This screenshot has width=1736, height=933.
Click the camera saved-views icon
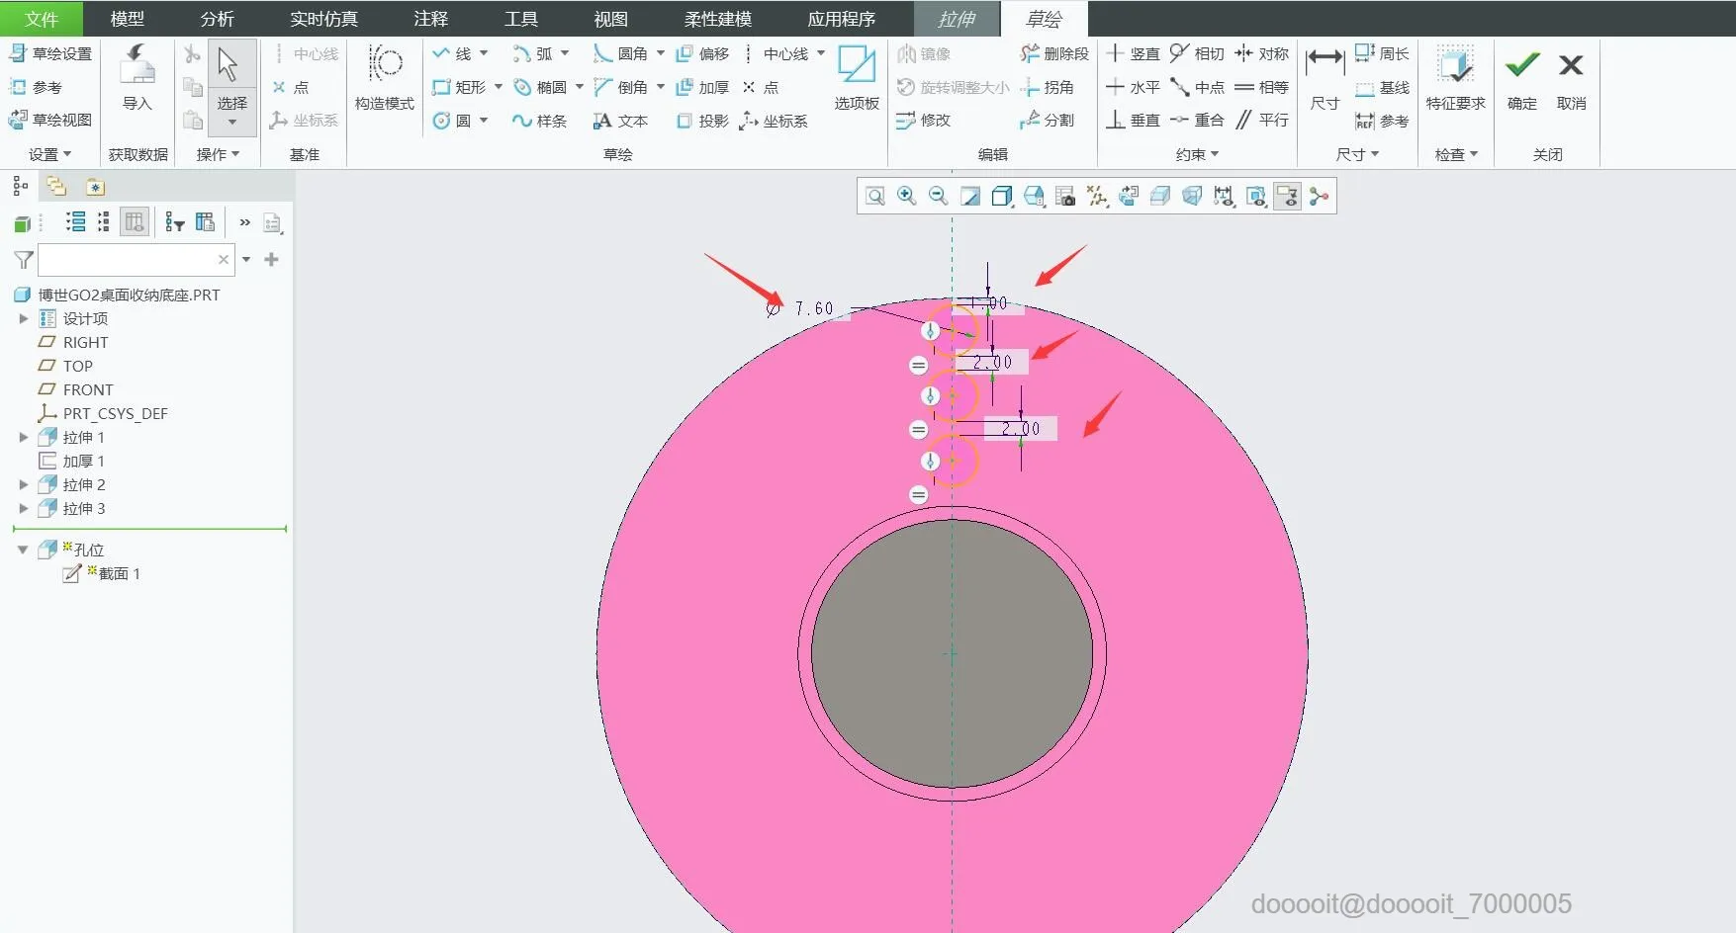point(1065,197)
